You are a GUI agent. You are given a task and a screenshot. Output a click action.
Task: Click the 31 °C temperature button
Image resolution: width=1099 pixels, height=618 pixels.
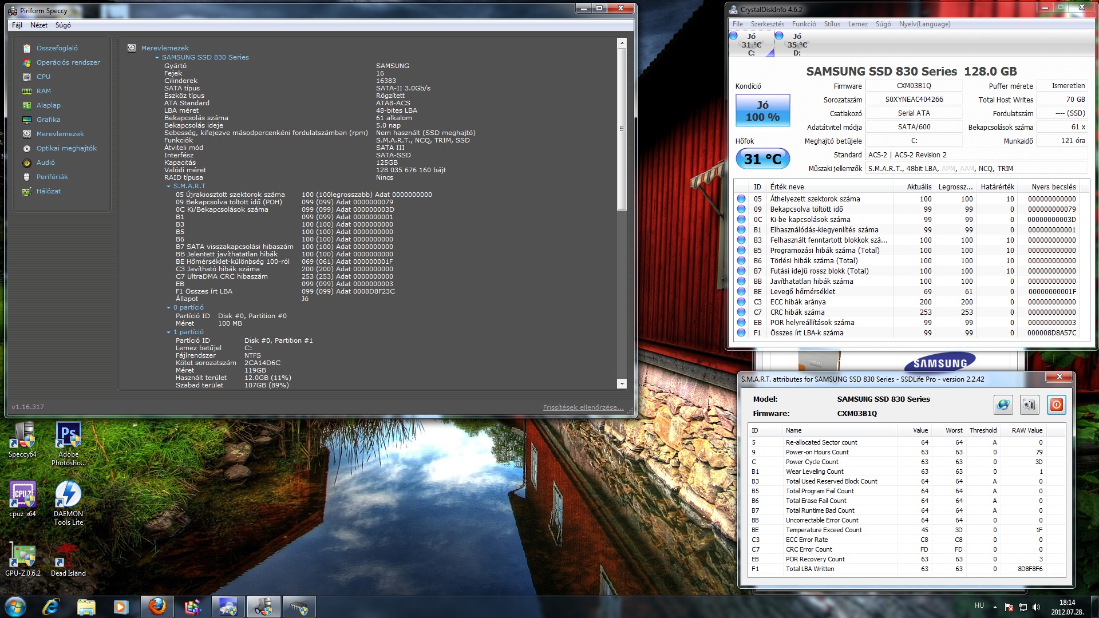point(762,159)
